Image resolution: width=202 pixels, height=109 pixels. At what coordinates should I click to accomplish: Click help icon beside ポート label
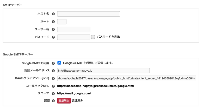(53, 22)
